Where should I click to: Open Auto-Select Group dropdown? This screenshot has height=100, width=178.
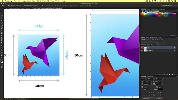coord(18,6)
